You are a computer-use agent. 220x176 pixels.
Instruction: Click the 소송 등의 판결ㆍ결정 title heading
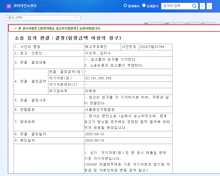point(68,38)
